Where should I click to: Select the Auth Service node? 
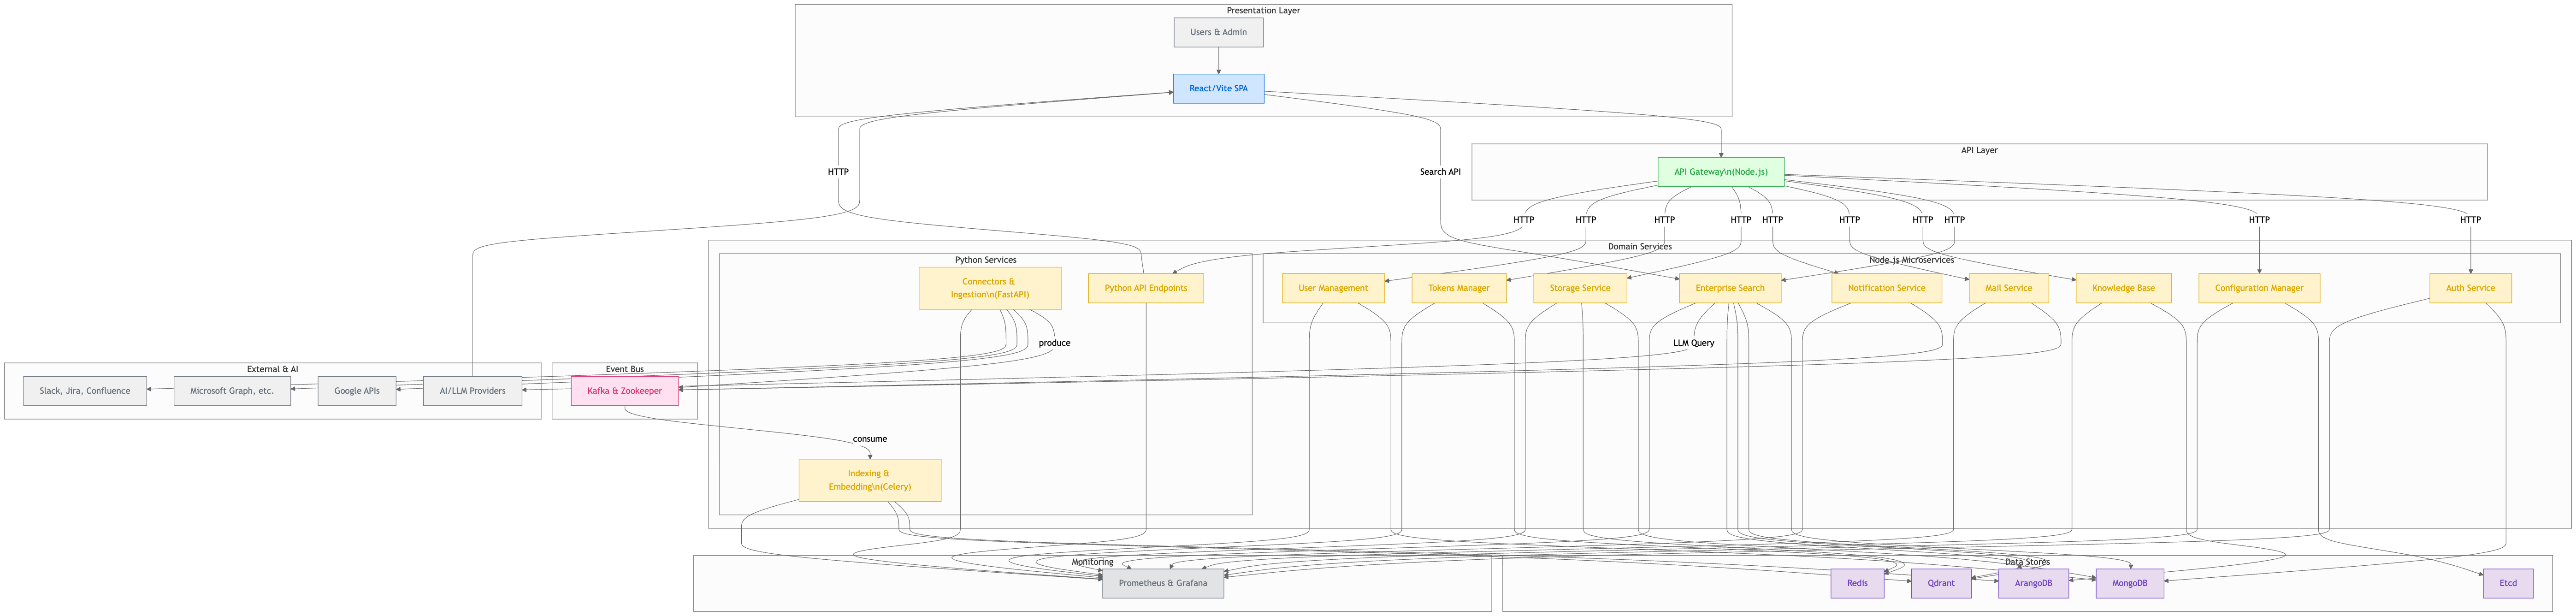(x=2469, y=288)
